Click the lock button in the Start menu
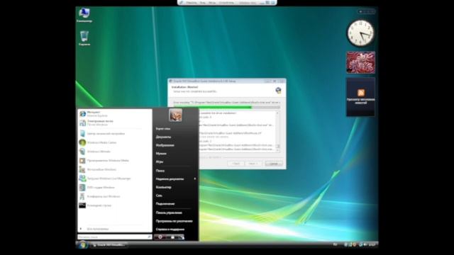454x255 pixels. (x=172, y=237)
